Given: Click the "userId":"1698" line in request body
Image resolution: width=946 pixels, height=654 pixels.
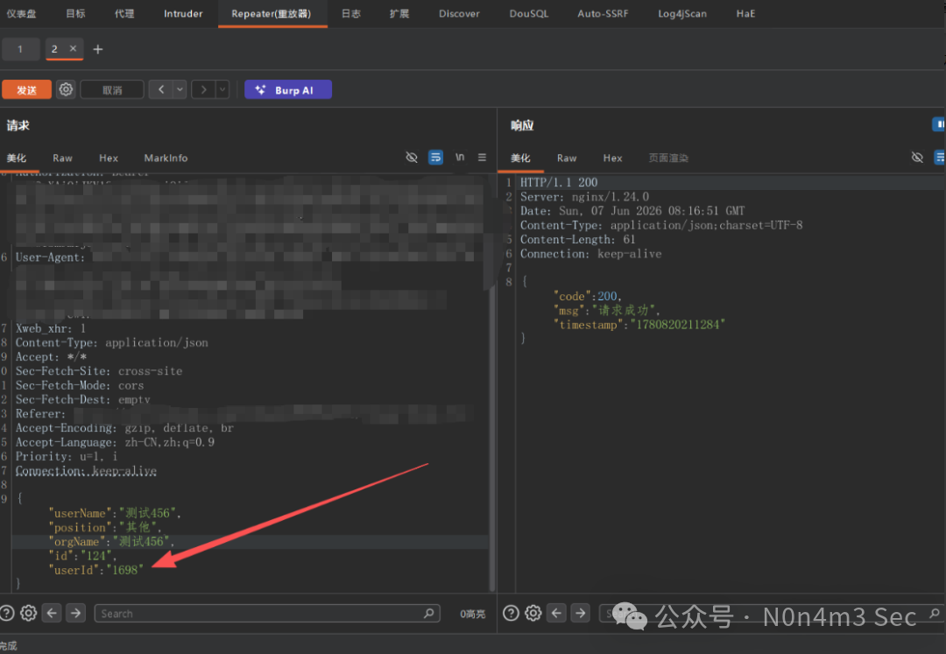Looking at the screenshot, I should [96, 570].
